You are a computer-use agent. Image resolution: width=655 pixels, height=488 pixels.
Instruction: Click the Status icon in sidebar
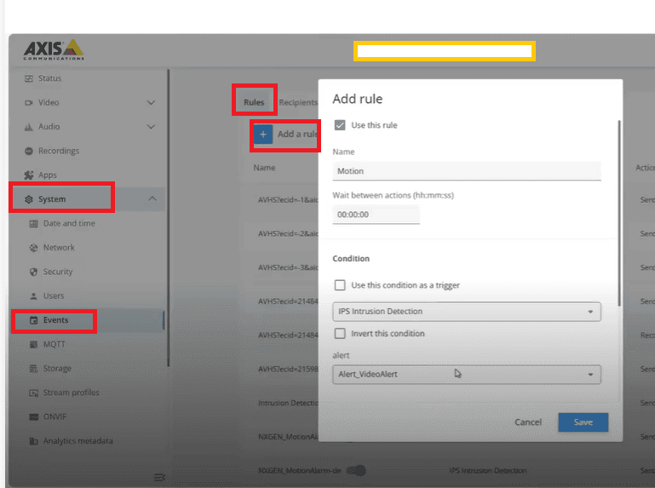pyautogui.click(x=28, y=78)
